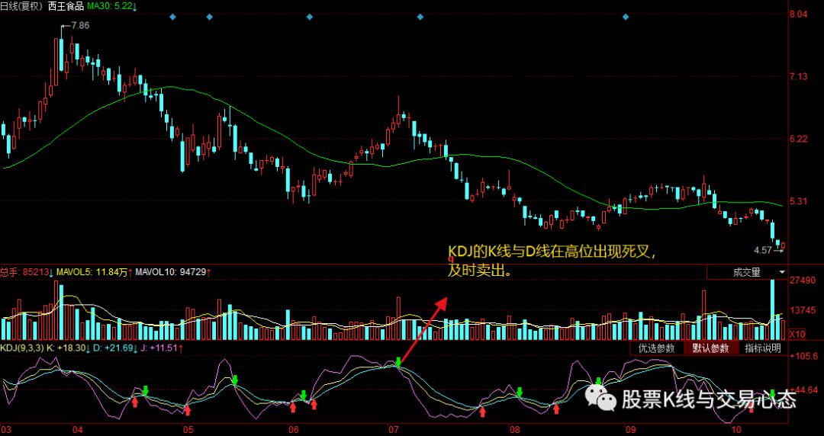Click the 10 month label on date axis
824x436 pixels.
click(736, 430)
